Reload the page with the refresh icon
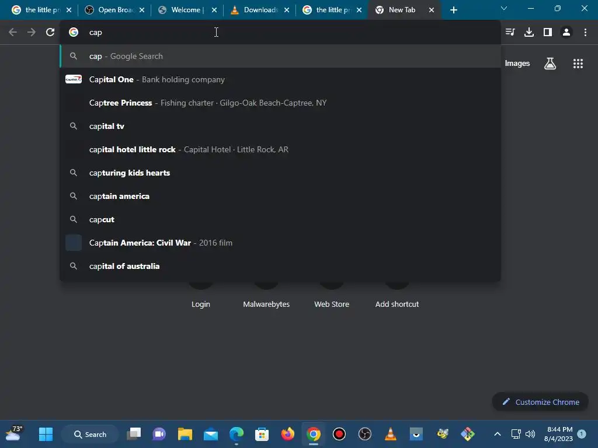This screenshot has height=448, width=598. click(50, 33)
